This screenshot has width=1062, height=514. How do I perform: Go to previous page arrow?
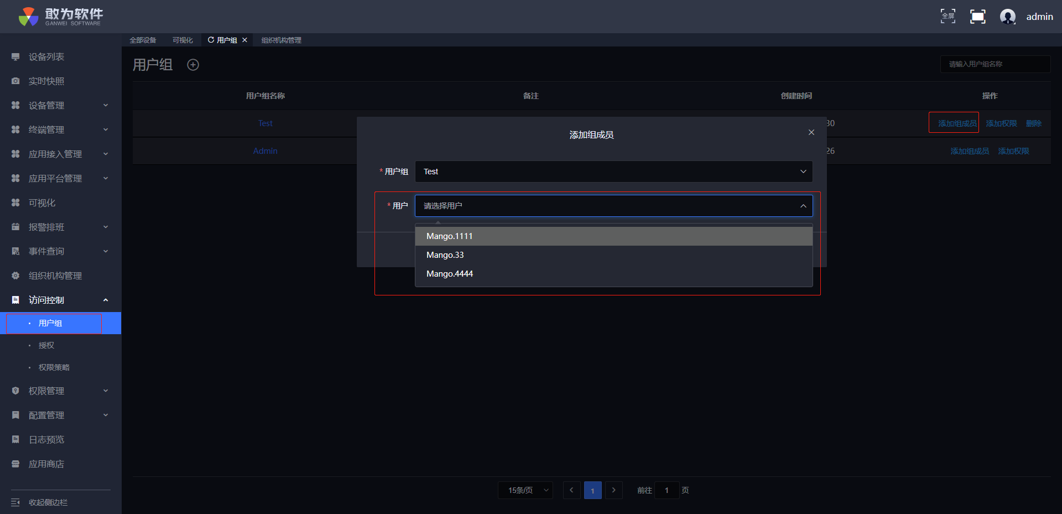(x=571, y=490)
